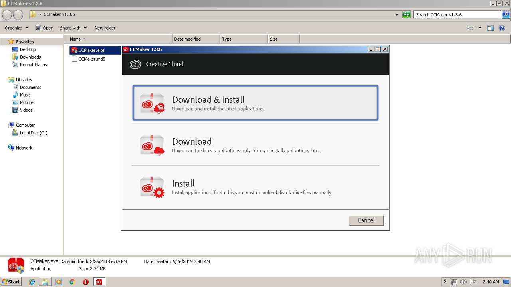This screenshot has height=287, width=511.
Task: Select CCMaker.md5 file in Explorer
Action: (x=88, y=59)
